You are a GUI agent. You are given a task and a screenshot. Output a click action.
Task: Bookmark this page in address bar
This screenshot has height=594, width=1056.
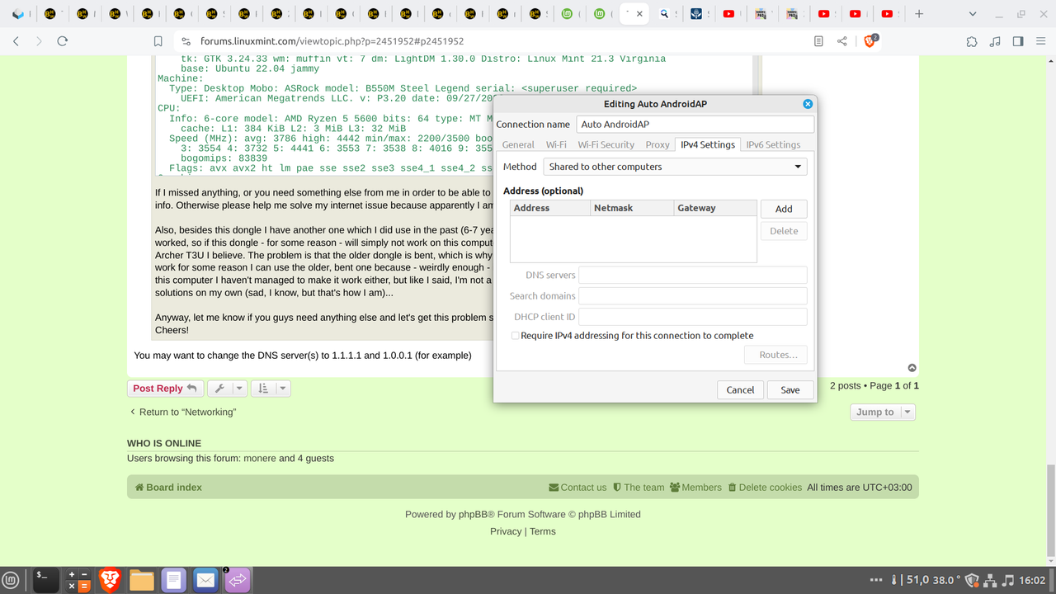158,41
